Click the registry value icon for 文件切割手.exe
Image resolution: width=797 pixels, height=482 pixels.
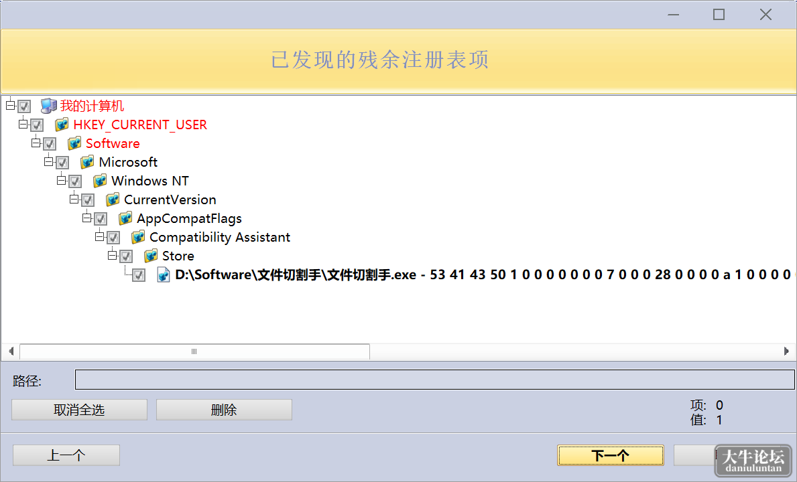tap(164, 275)
